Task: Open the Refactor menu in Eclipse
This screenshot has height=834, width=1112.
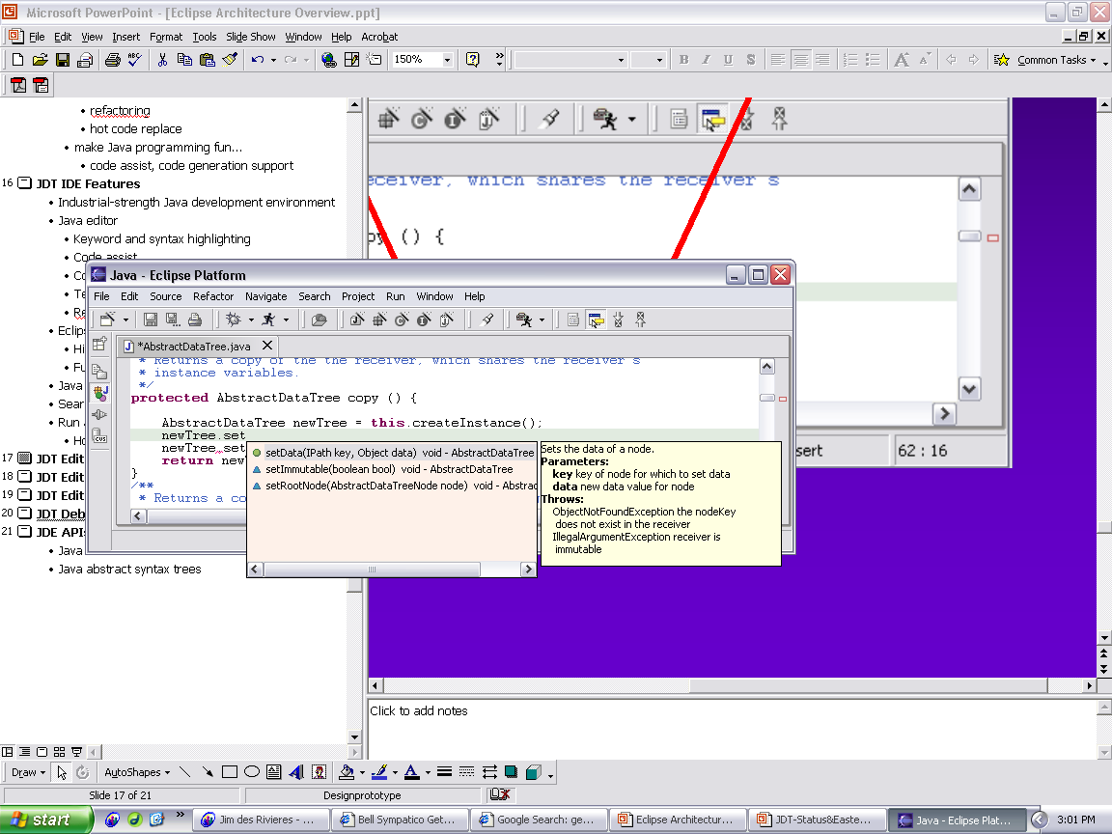Action: pos(213,296)
